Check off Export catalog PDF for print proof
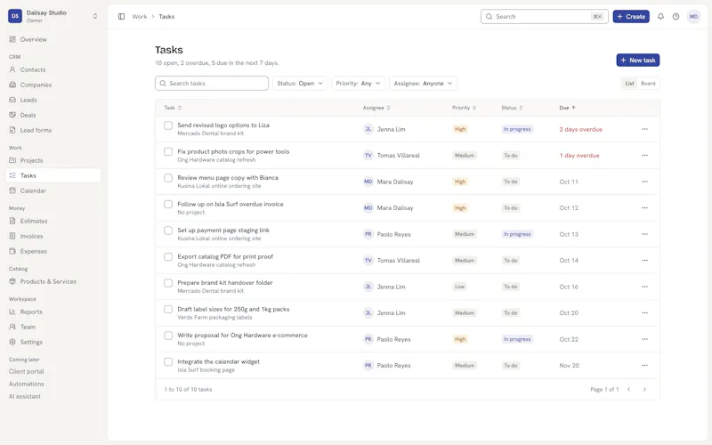712x445 pixels. (x=168, y=256)
